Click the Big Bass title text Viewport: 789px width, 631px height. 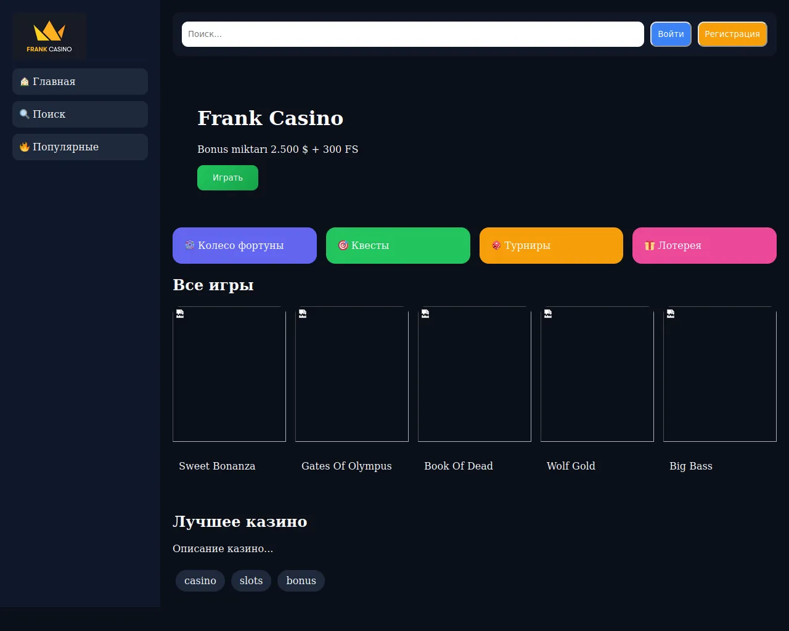point(691,466)
